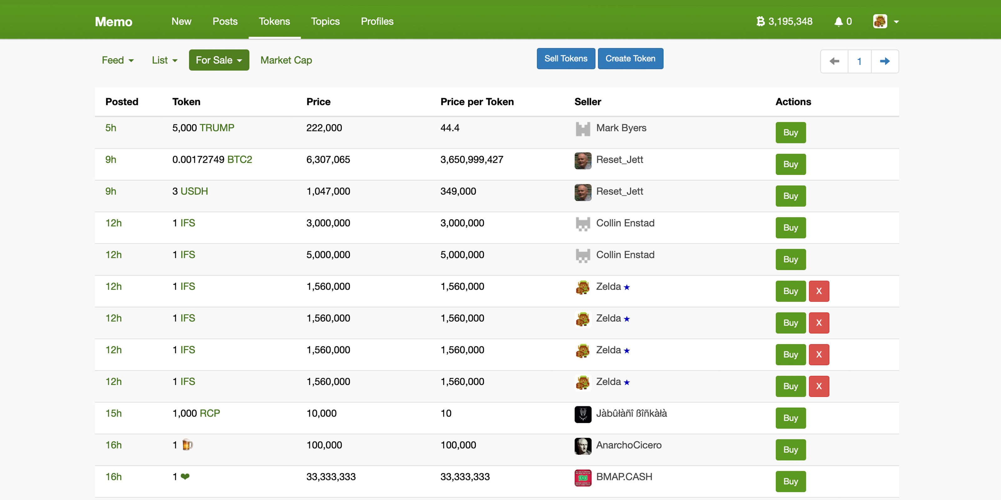Image resolution: width=1001 pixels, height=500 pixels.
Task: Open AnarchoCicero avatar icon
Action: click(583, 447)
